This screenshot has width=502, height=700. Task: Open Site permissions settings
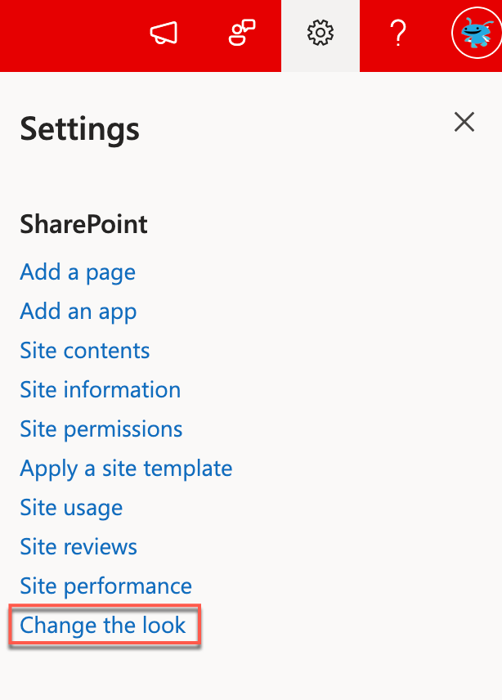[101, 429]
